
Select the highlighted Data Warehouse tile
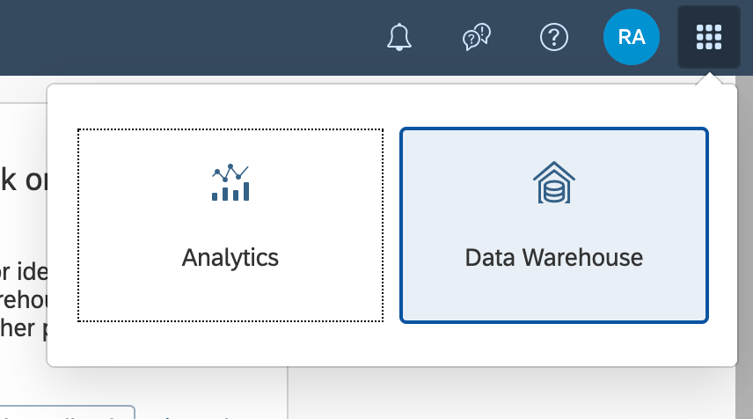coord(553,225)
